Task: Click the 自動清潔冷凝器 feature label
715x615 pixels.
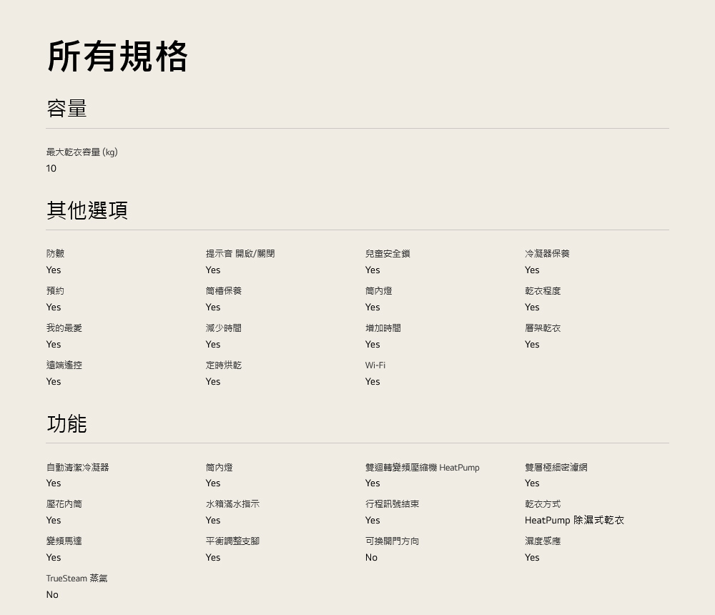Action: [77, 468]
